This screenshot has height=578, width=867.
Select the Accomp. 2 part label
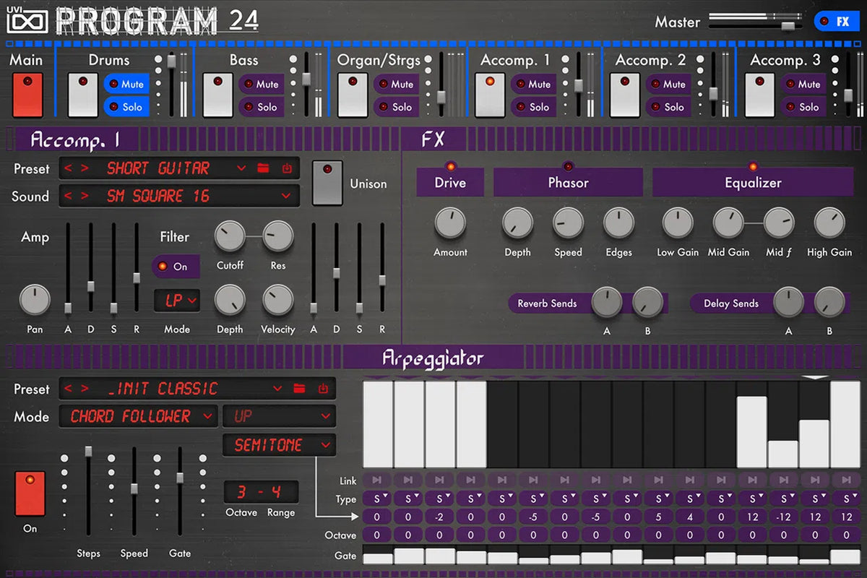650,60
